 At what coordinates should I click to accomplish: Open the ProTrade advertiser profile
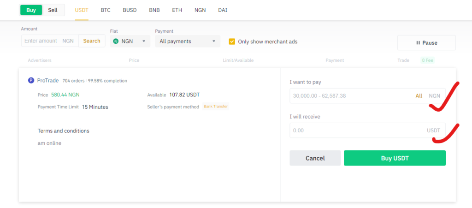pyautogui.click(x=48, y=81)
